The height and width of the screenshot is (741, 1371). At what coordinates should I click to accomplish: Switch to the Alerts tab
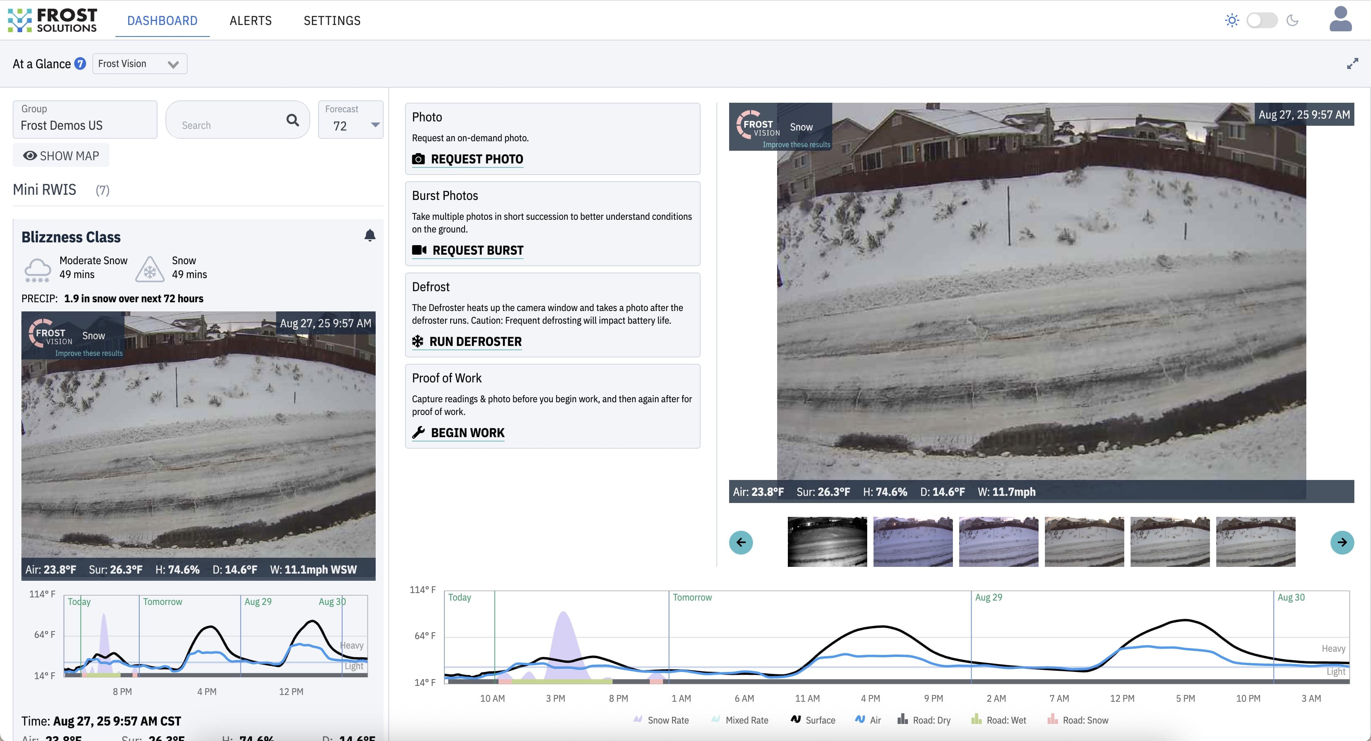coord(250,21)
